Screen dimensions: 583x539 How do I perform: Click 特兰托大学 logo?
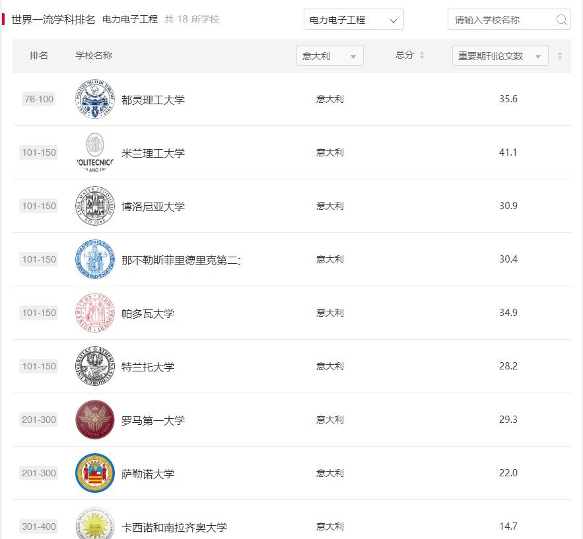tap(95, 366)
